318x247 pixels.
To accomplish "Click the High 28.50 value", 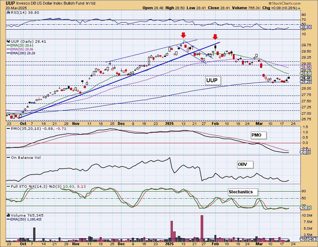I will coord(175,8).
